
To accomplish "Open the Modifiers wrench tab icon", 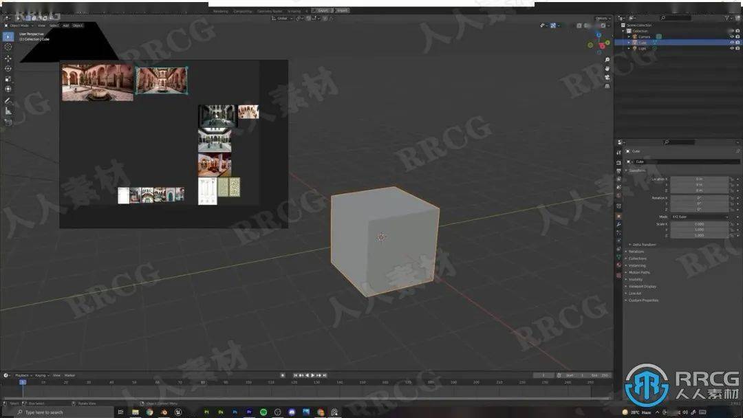I will 619,224.
